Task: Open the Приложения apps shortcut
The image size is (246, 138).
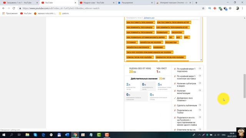Action: pos(10,13)
